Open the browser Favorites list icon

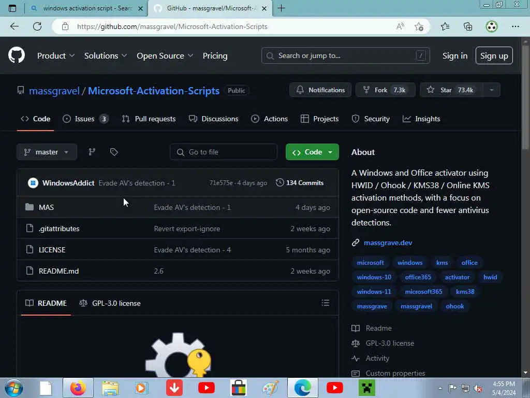[x=445, y=26]
